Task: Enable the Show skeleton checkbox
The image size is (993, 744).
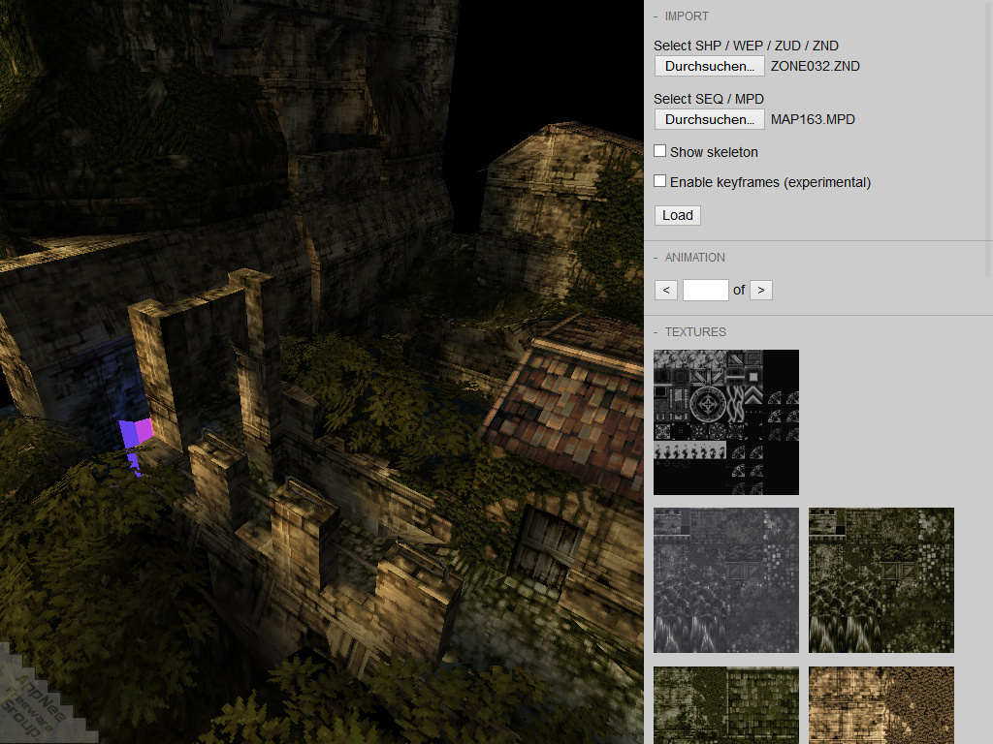Action: [x=659, y=151]
